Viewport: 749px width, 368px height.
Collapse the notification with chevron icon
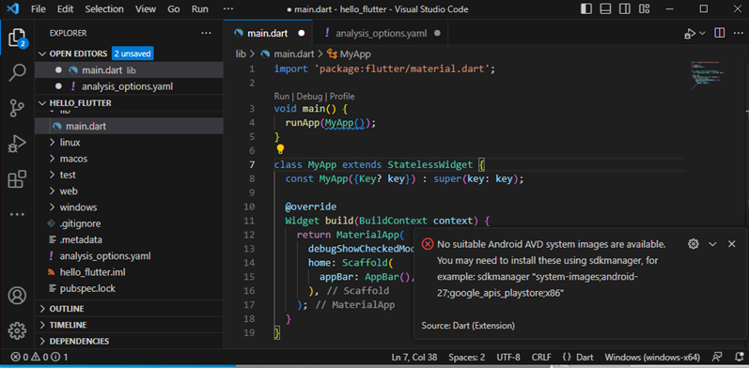point(712,244)
